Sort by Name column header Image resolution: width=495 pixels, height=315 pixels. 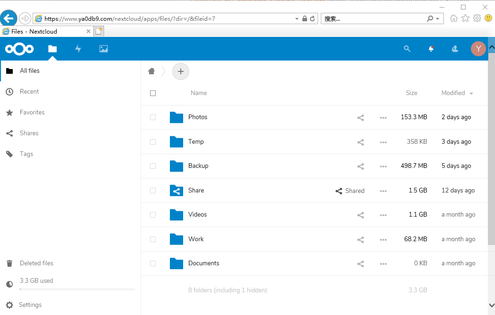pyautogui.click(x=199, y=93)
